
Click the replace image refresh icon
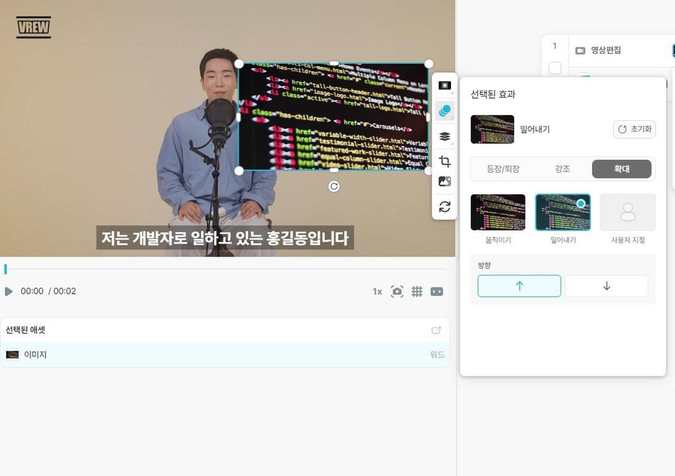445,207
